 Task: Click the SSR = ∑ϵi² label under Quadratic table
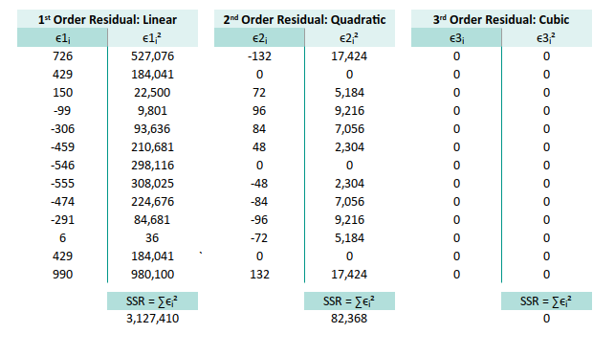(349, 301)
